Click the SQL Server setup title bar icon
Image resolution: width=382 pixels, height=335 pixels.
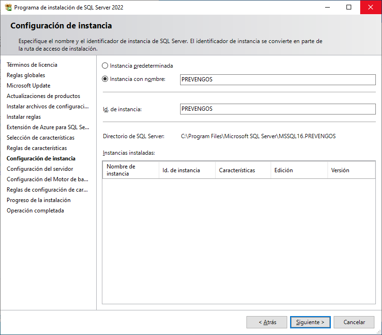8,8
